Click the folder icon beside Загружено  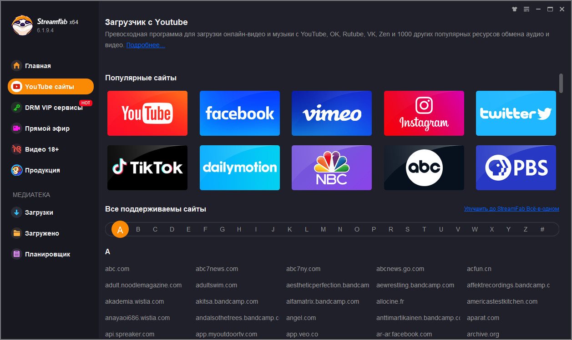17,233
